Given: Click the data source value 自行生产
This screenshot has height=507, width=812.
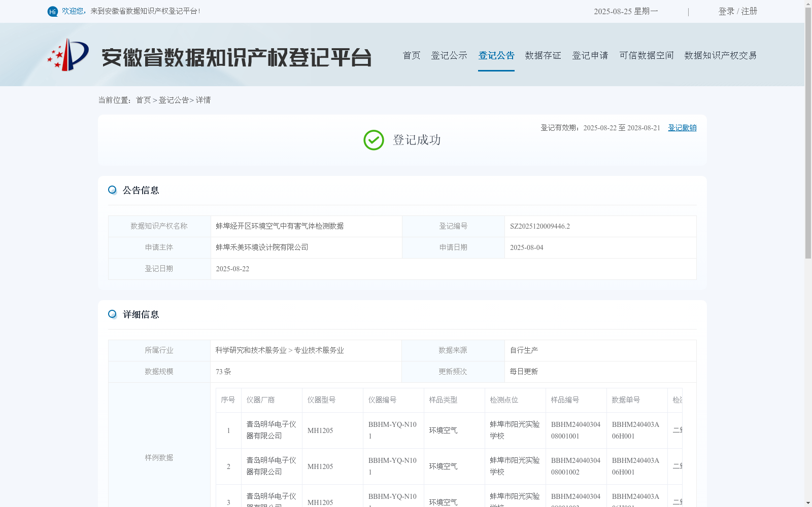Looking at the screenshot, I should pos(524,350).
